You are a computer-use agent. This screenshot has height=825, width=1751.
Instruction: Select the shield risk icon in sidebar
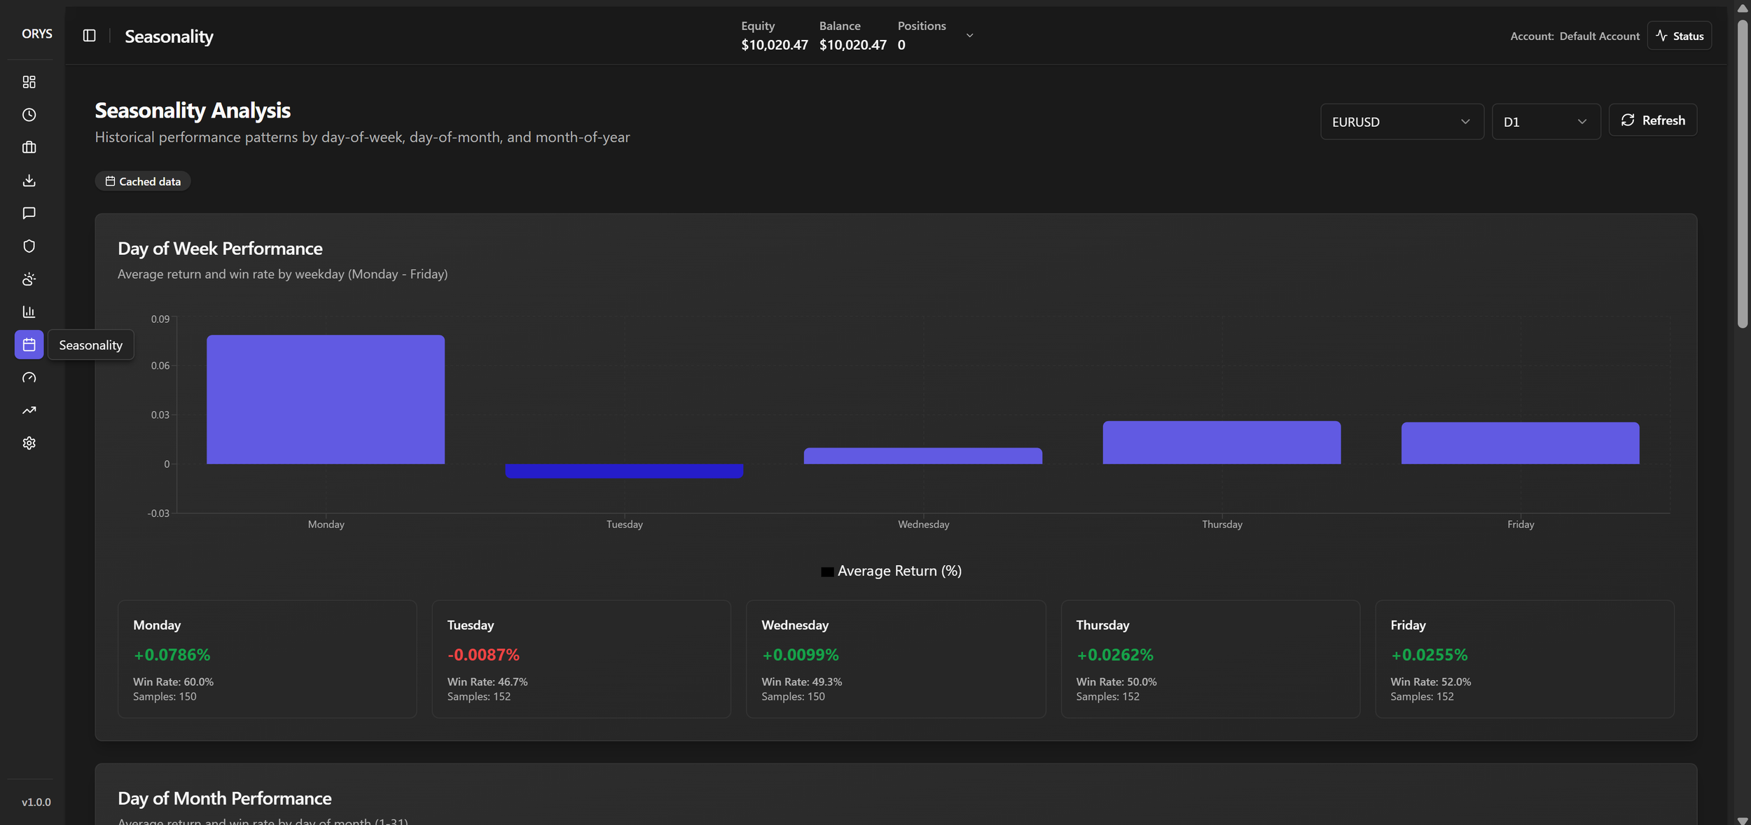[29, 246]
